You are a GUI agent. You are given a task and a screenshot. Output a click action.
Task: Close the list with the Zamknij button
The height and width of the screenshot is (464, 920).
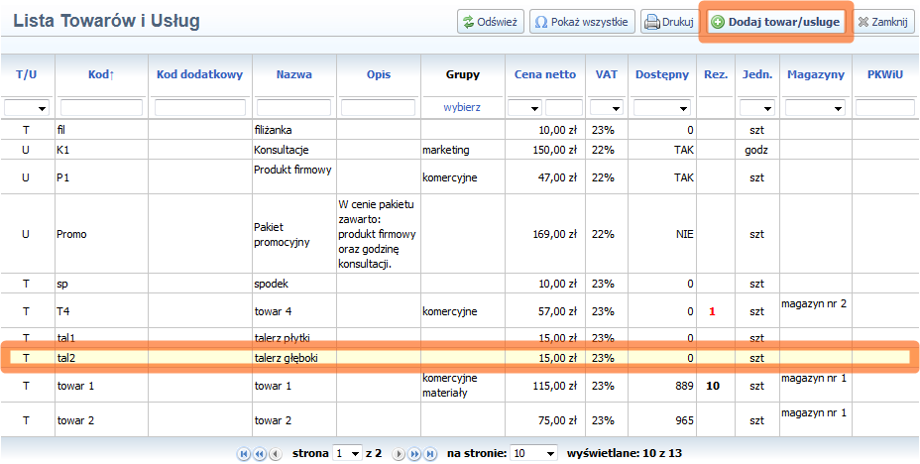coord(884,22)
